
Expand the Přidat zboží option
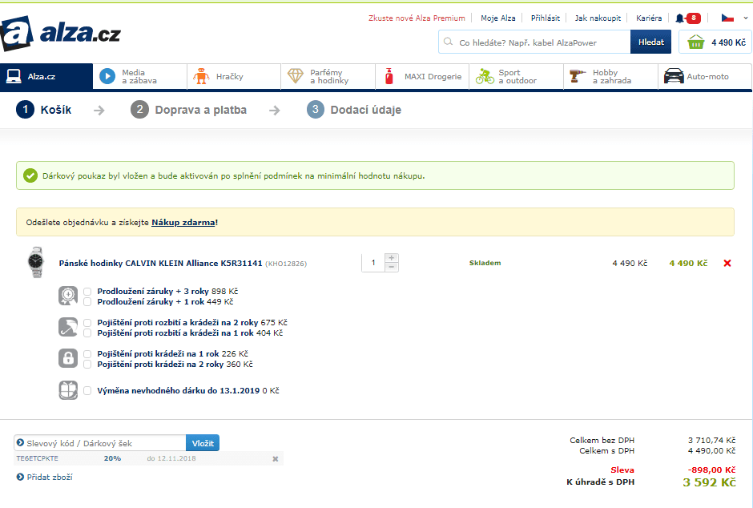[x=45, y=478]
